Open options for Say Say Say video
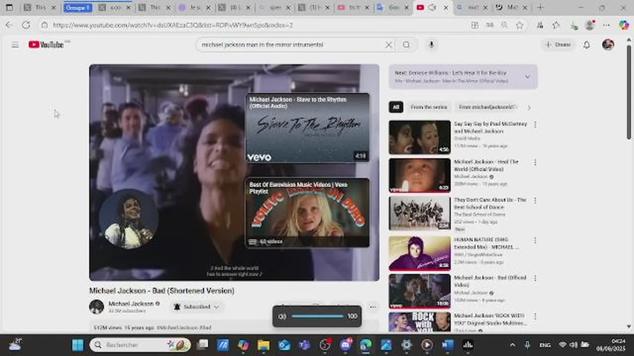 pos(535,125)
